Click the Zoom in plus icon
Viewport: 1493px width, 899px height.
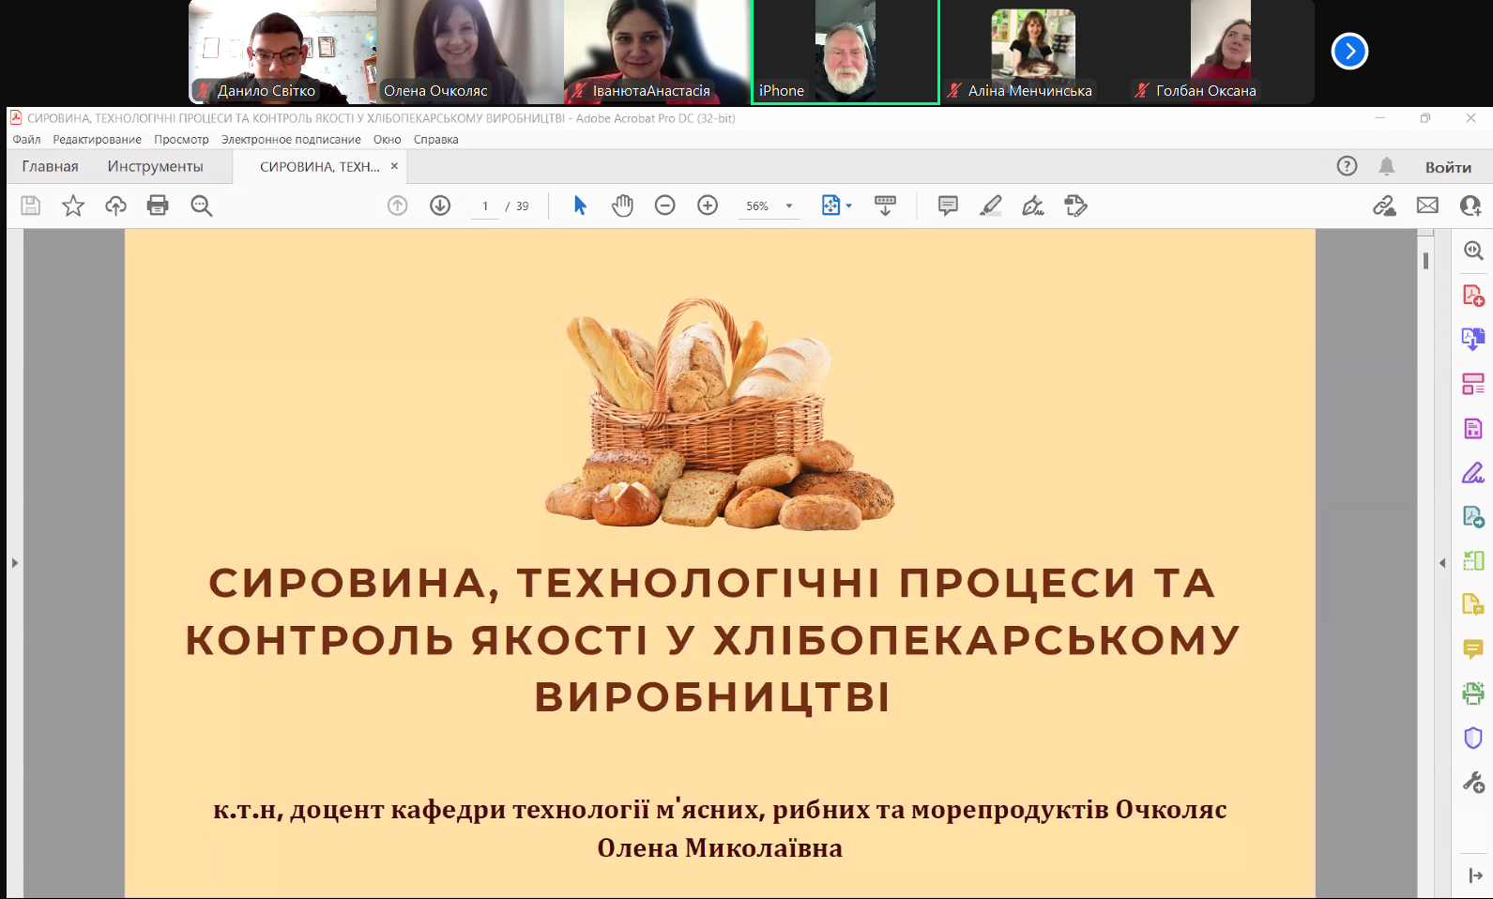(708, 206)
